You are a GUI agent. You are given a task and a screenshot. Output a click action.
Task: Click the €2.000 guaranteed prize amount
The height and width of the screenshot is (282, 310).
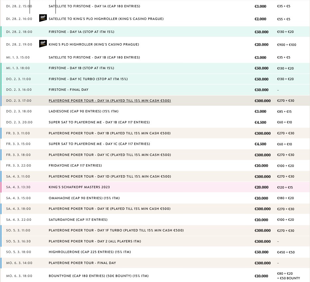click(260, 19)
